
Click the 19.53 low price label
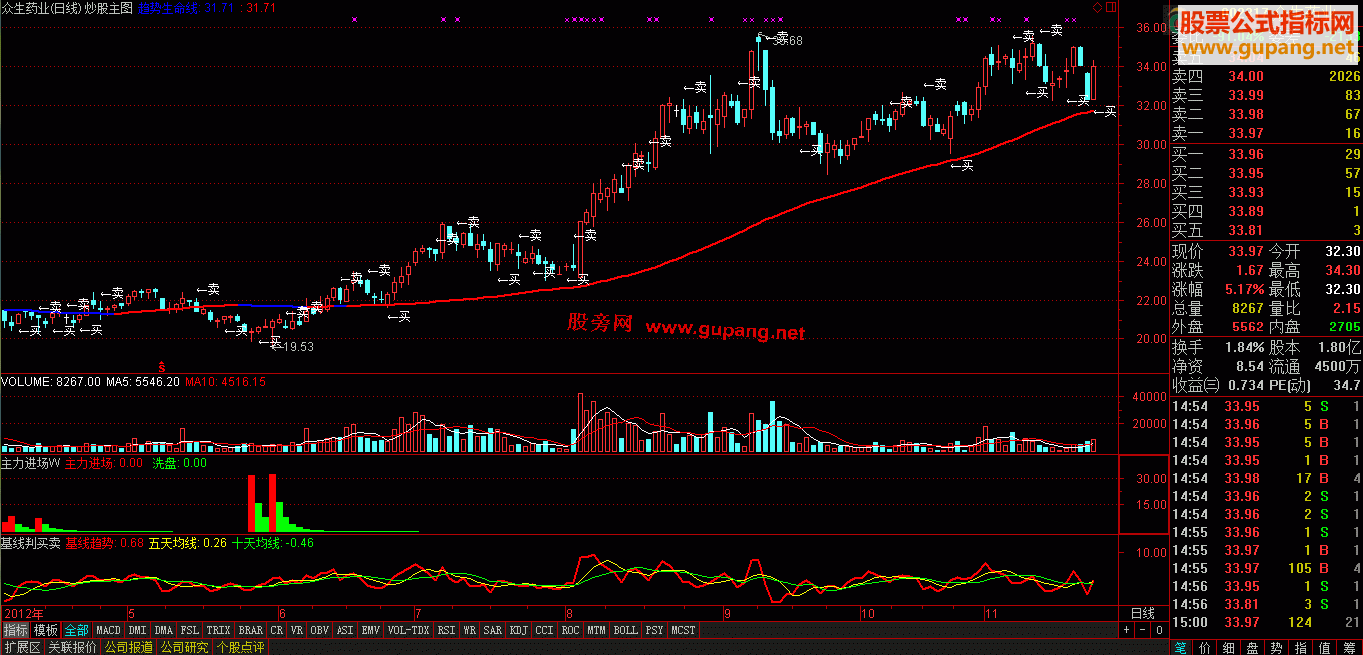pyautogui.click(x=298, y=346)
